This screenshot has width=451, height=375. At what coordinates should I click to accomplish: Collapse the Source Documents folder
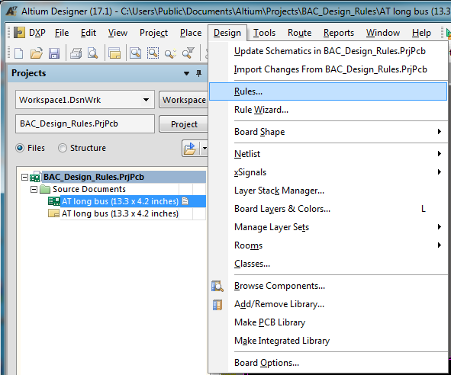[34, 189]
